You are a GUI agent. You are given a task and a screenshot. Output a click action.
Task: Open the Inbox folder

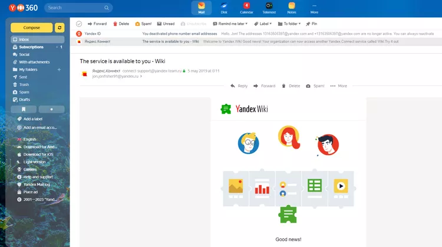click(x=38, y=39)
